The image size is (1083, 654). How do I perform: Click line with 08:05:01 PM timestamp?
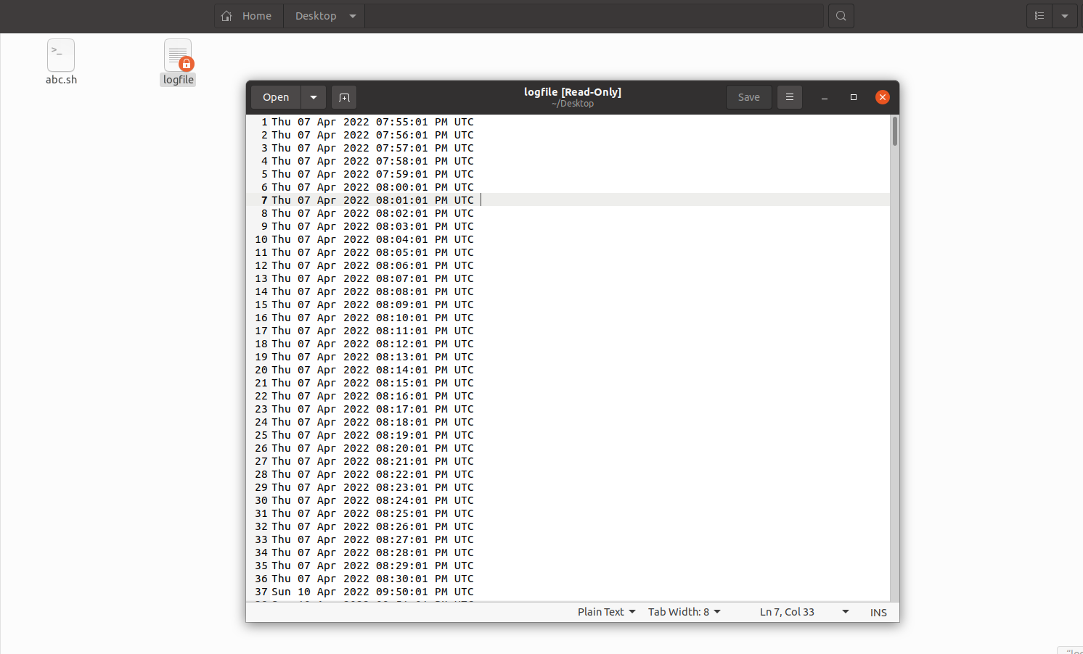(372, 252)
